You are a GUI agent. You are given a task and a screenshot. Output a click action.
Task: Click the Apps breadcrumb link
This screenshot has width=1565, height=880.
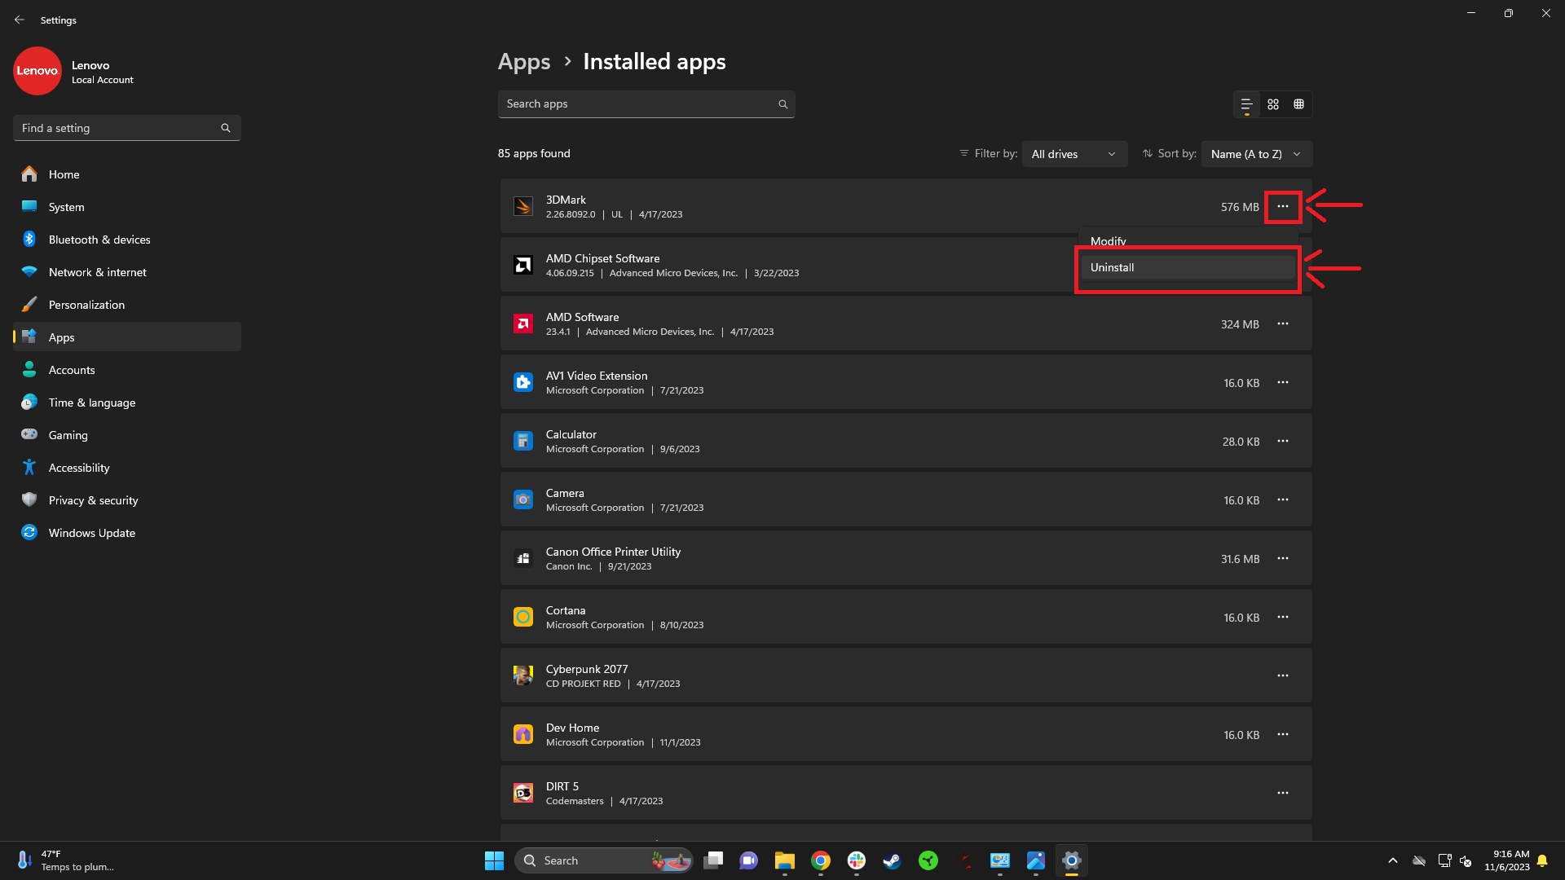click(x=524, y=62)
